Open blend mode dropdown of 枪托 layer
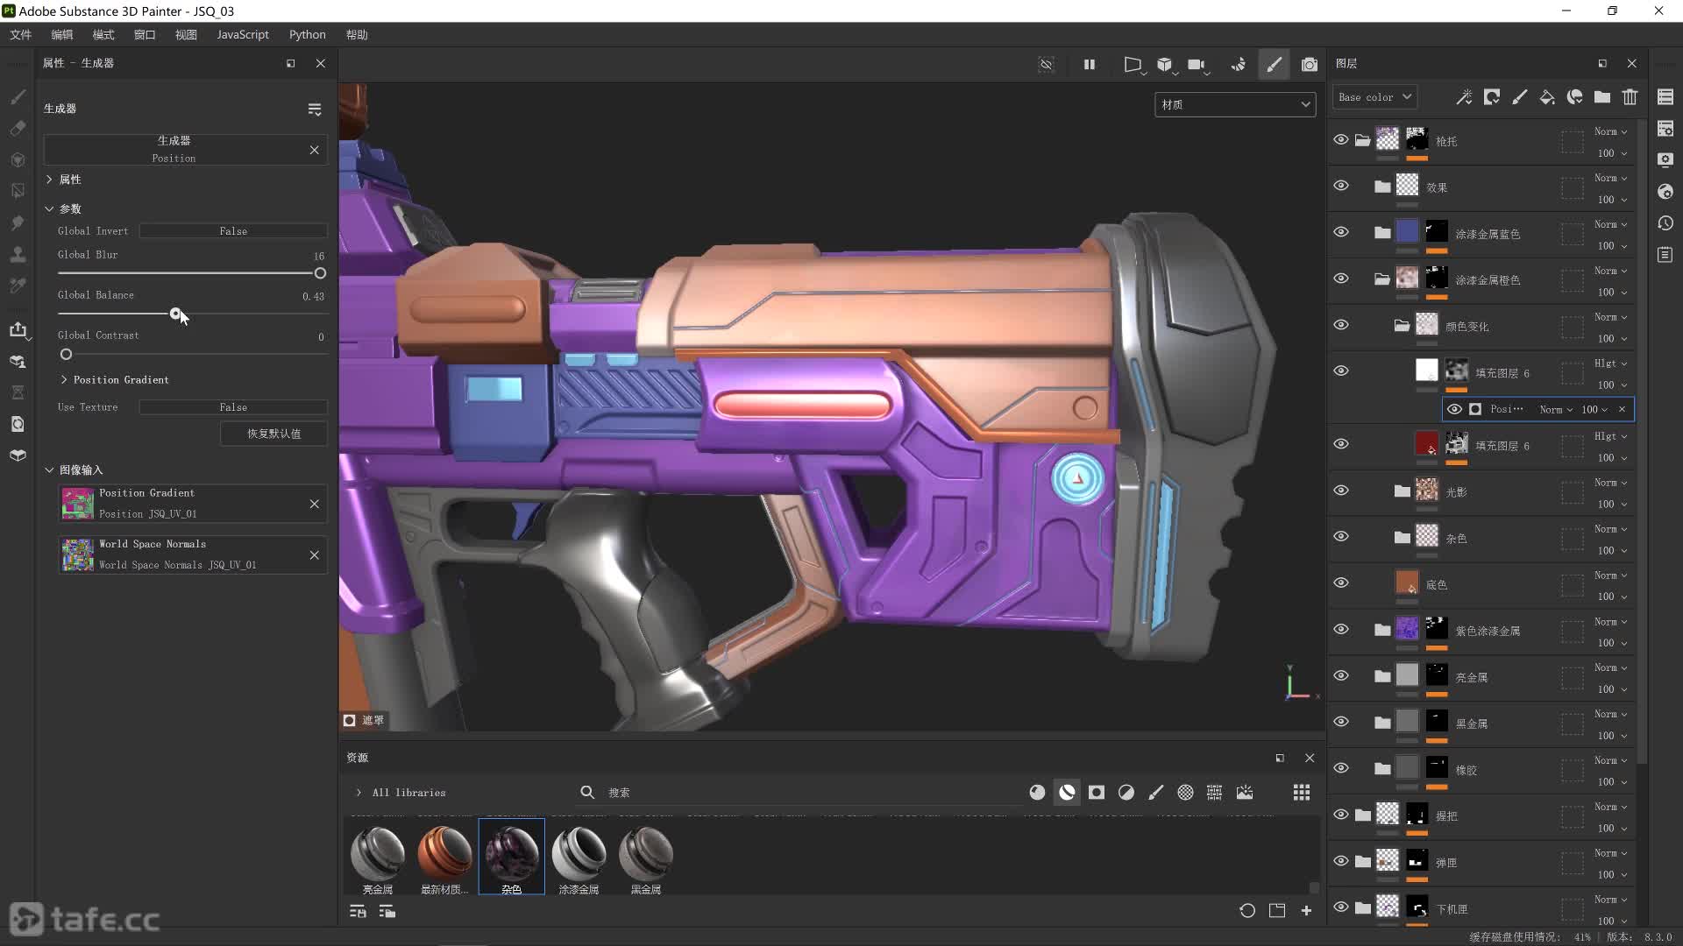Viewport: 1683px width, 946px height. pos(1610,131)
